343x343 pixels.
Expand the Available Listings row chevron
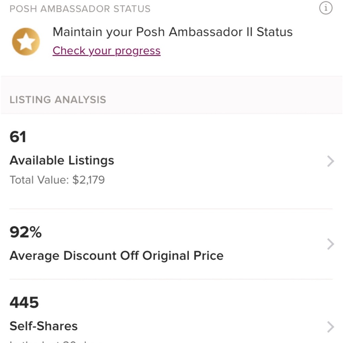coord(330,161)
